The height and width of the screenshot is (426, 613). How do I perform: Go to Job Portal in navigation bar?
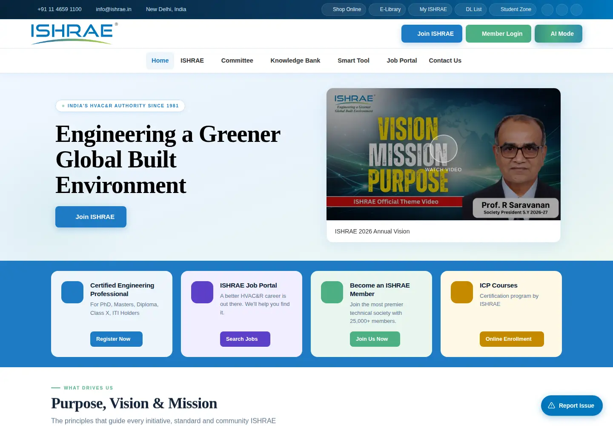[x=402, y=60]
